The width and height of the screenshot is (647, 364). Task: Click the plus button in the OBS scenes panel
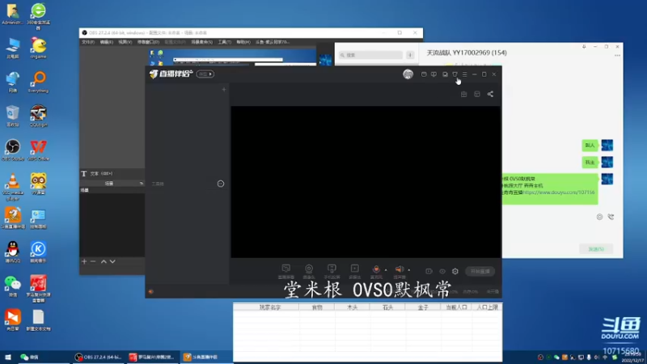tap(84, 261)
